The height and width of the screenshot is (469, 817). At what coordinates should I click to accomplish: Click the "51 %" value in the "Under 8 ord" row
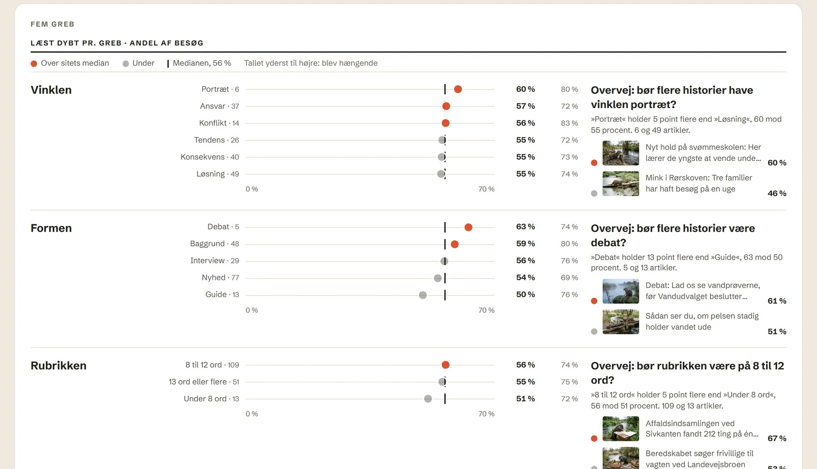tap(526, 399)
